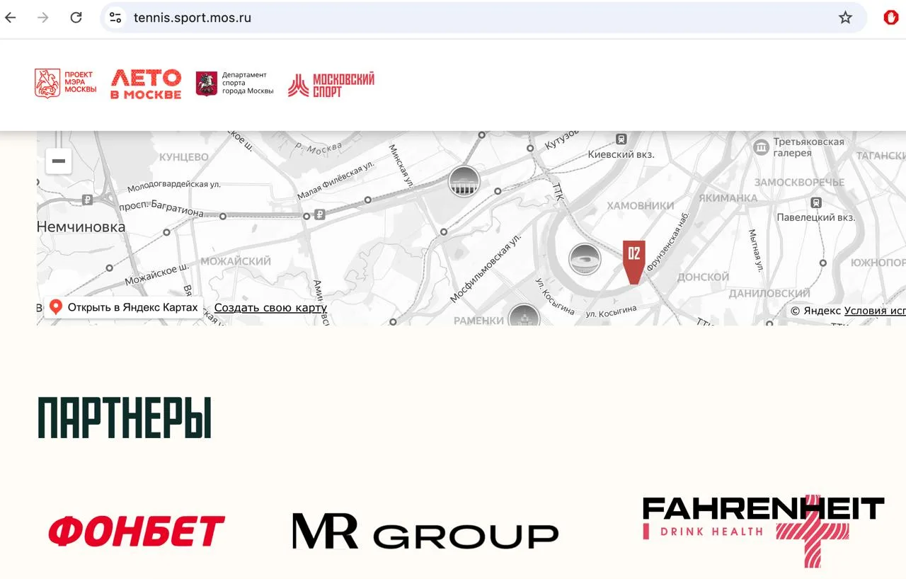Click the ruble icon near Молодогвардейская ул.
Screen dimensions: 906x579
point(88,200)
